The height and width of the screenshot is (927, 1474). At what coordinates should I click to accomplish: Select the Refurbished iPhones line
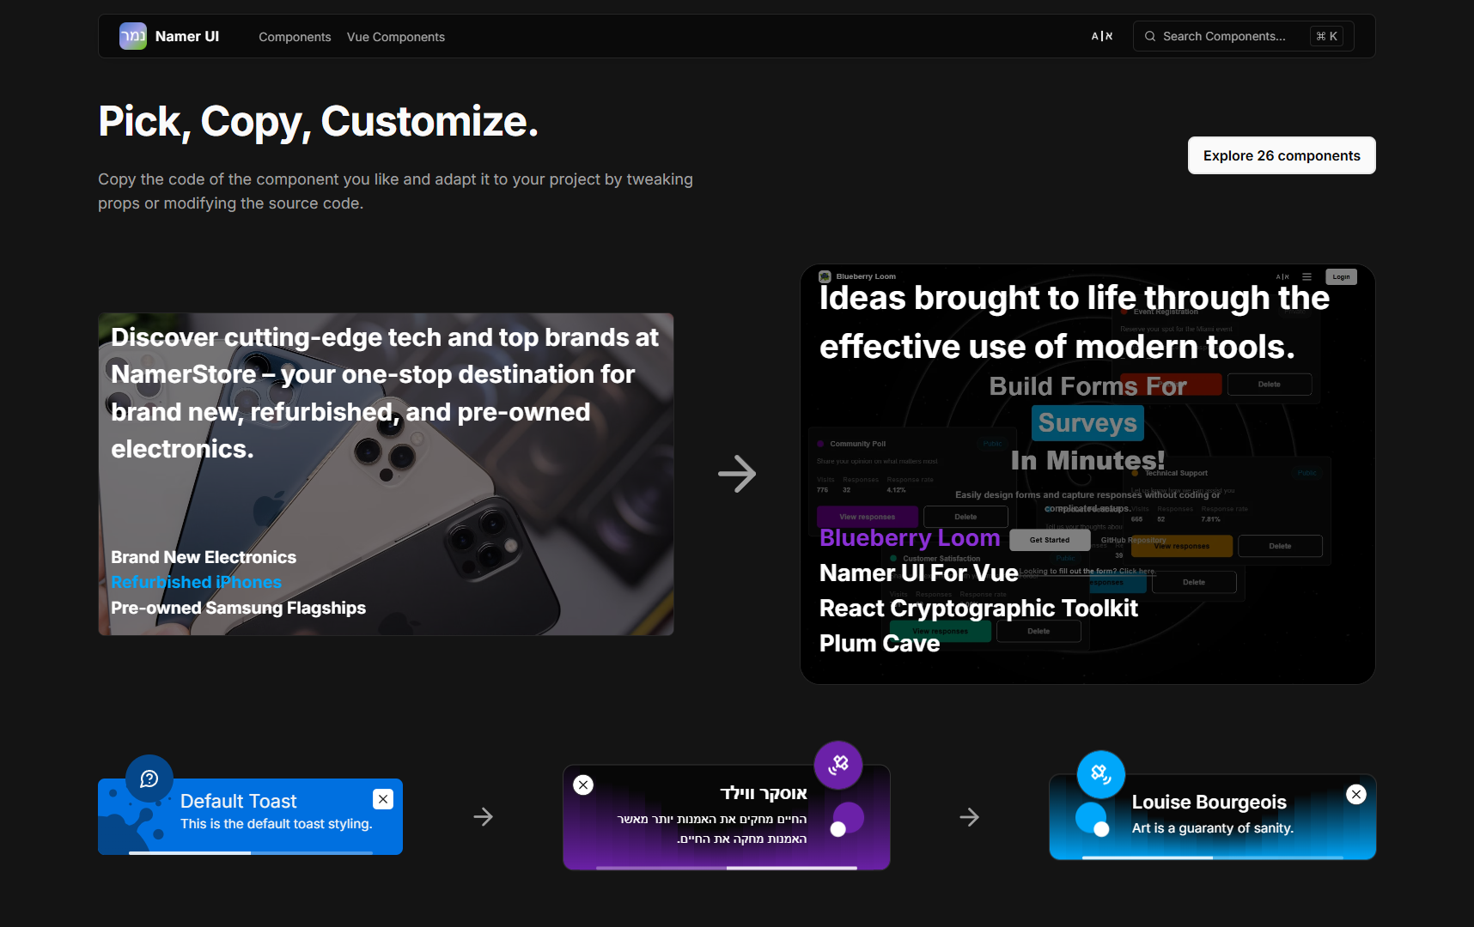(x=196, y=582)
